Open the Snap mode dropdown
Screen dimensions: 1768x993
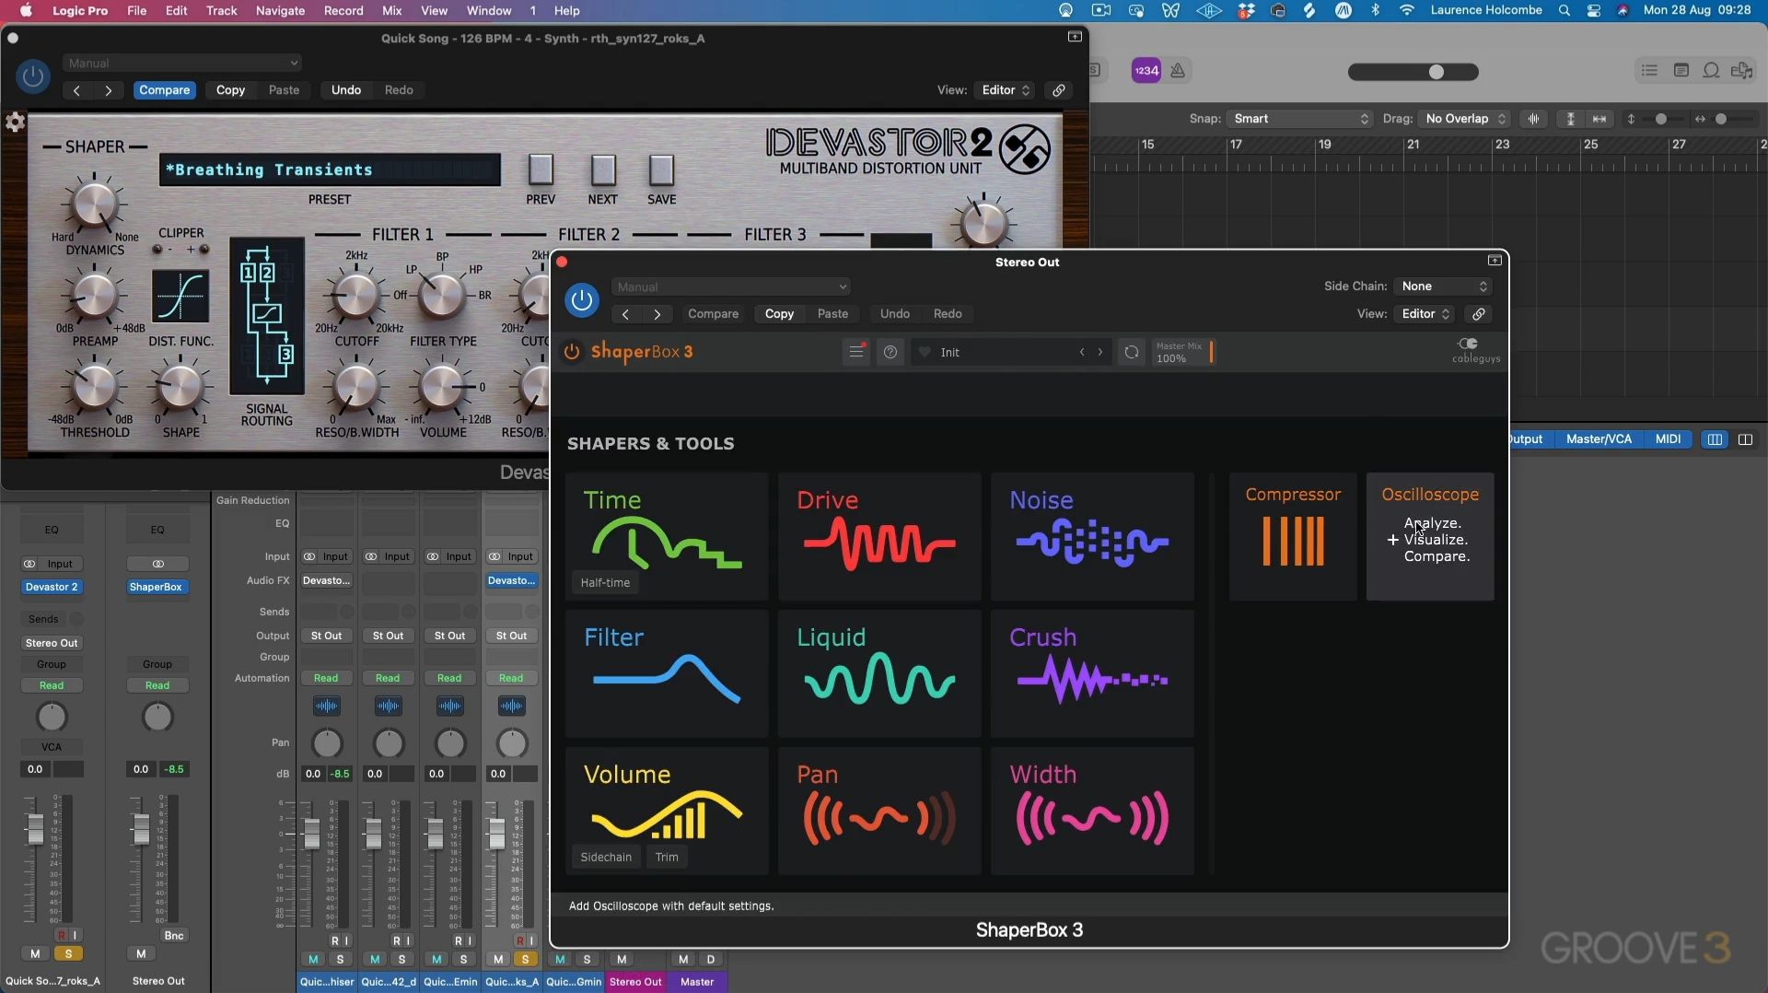tap(1299, 119)
